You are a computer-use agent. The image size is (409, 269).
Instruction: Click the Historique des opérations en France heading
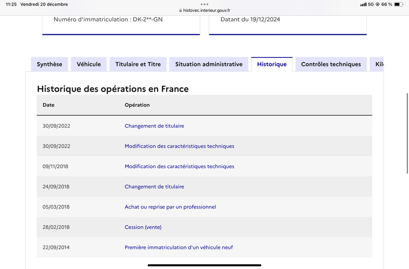[x=112, y=89]
